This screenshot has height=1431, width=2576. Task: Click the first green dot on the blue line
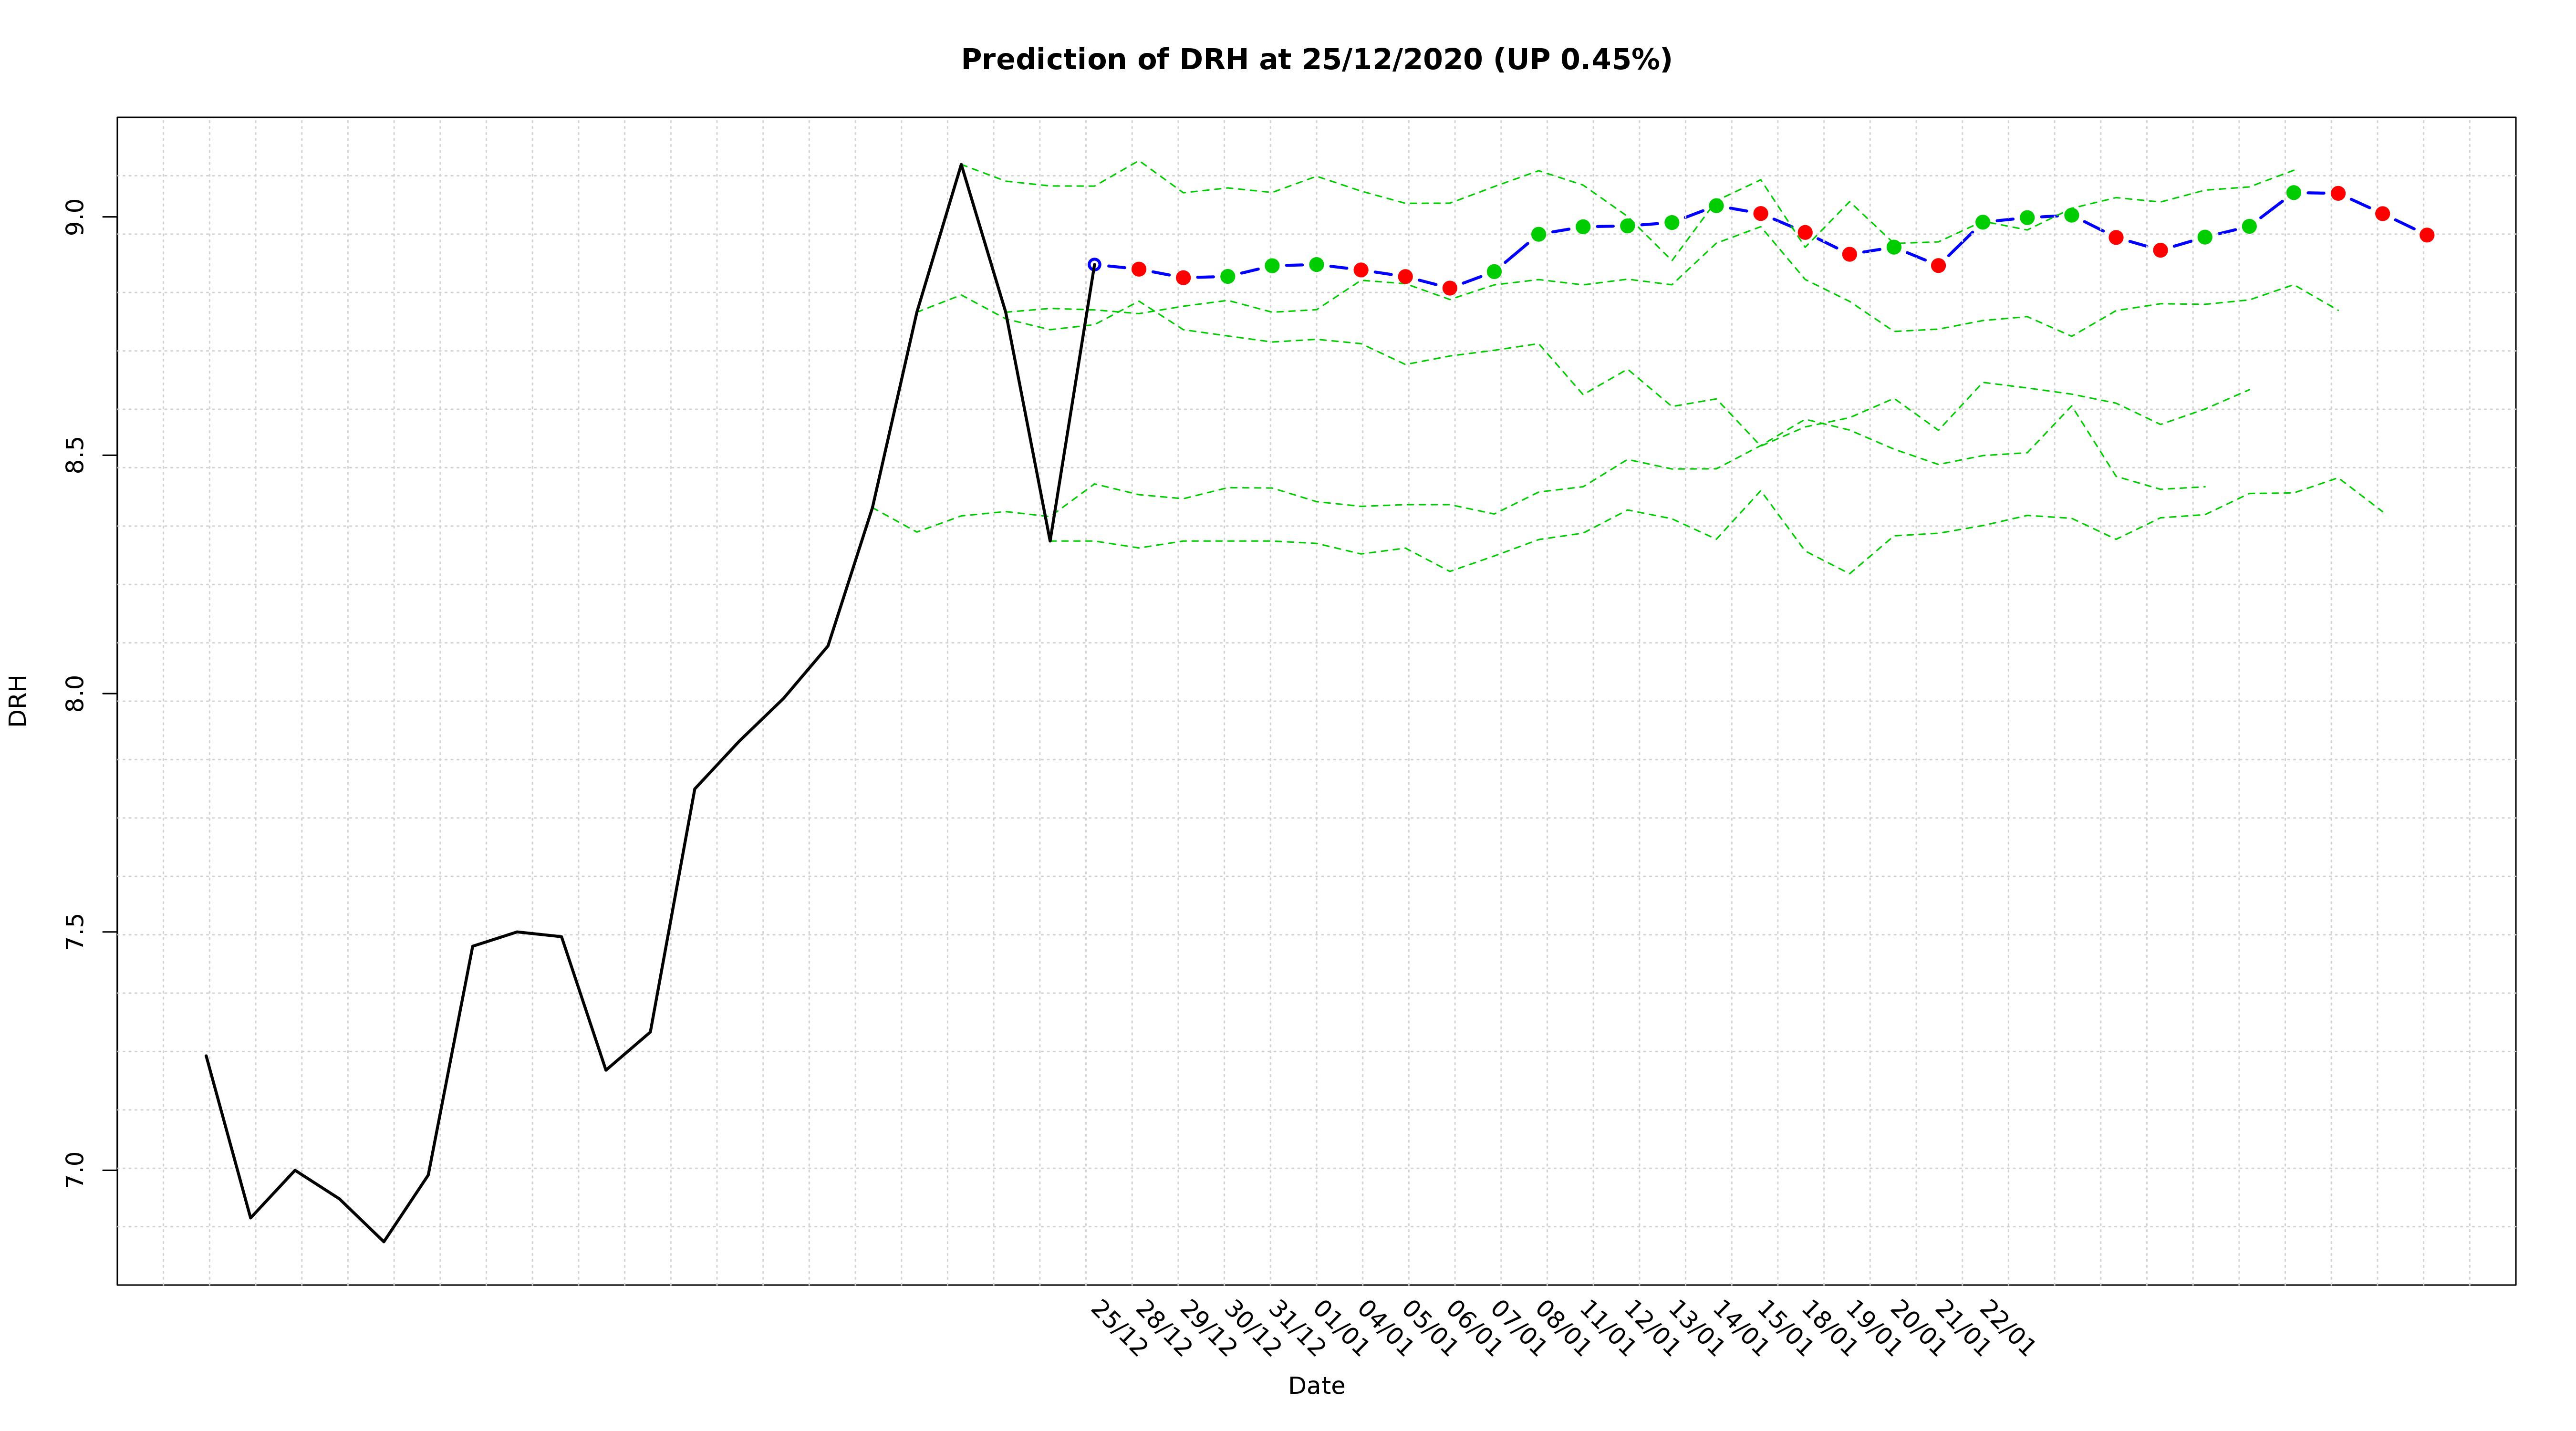click(x=1228, y=276)
